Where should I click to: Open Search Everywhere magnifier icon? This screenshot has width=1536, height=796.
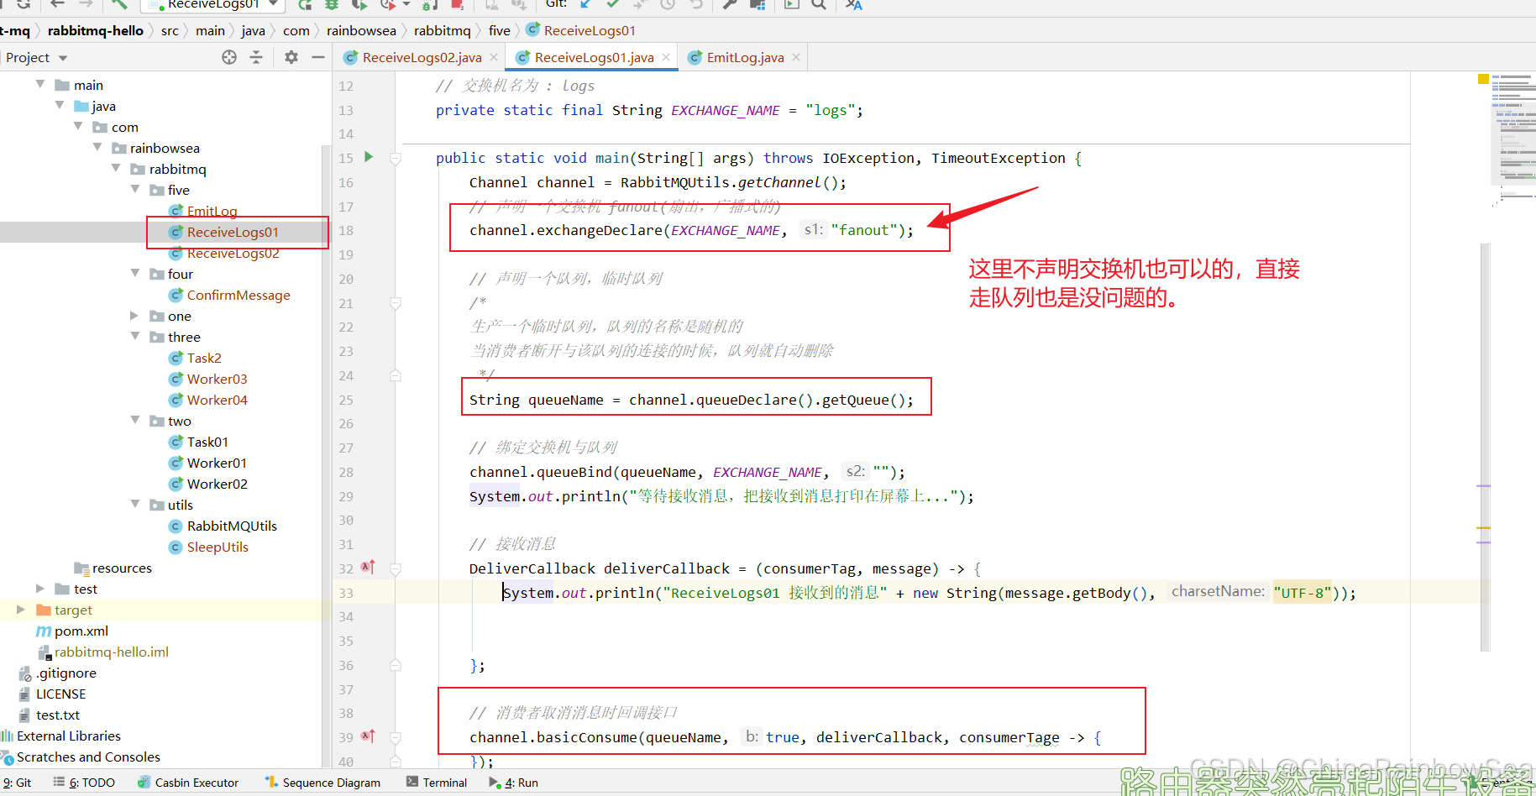[819, 6]
